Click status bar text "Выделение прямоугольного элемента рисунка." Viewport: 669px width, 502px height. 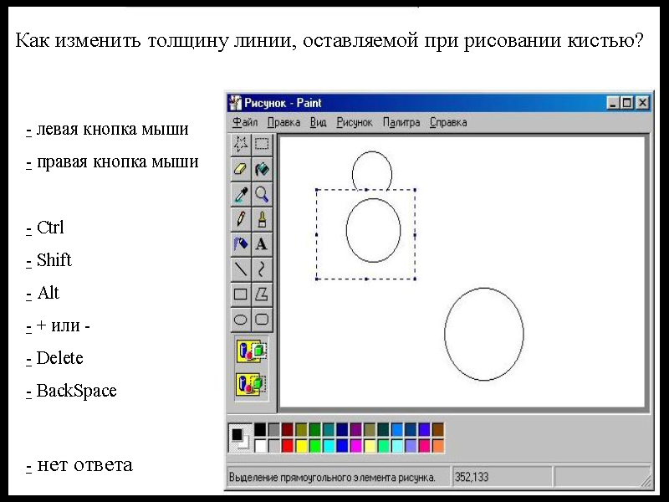pyautogui.click(x=332, y=477)
